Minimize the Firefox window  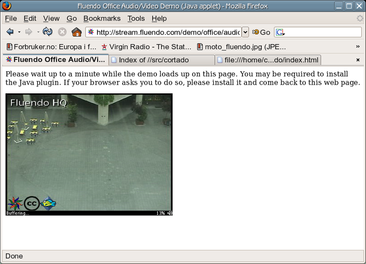pyautogui.click(x=339, y=6)
